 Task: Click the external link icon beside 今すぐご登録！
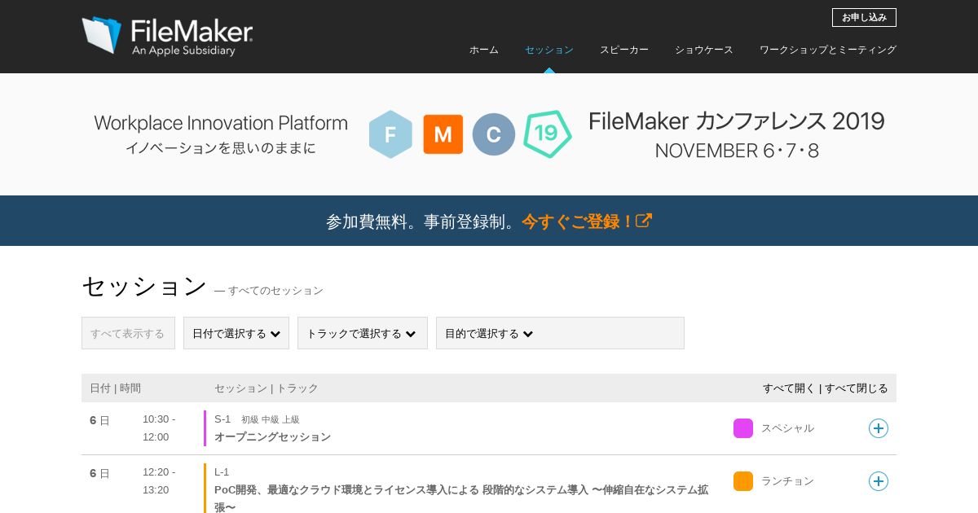tap(644, 221)
